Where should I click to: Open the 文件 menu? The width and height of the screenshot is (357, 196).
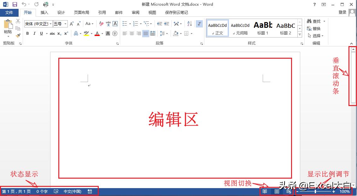click(x=9, y=13)
